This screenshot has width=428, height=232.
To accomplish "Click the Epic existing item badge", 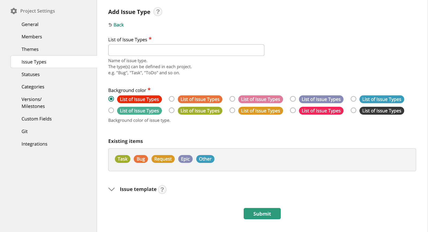I will (x=185, y=159).
